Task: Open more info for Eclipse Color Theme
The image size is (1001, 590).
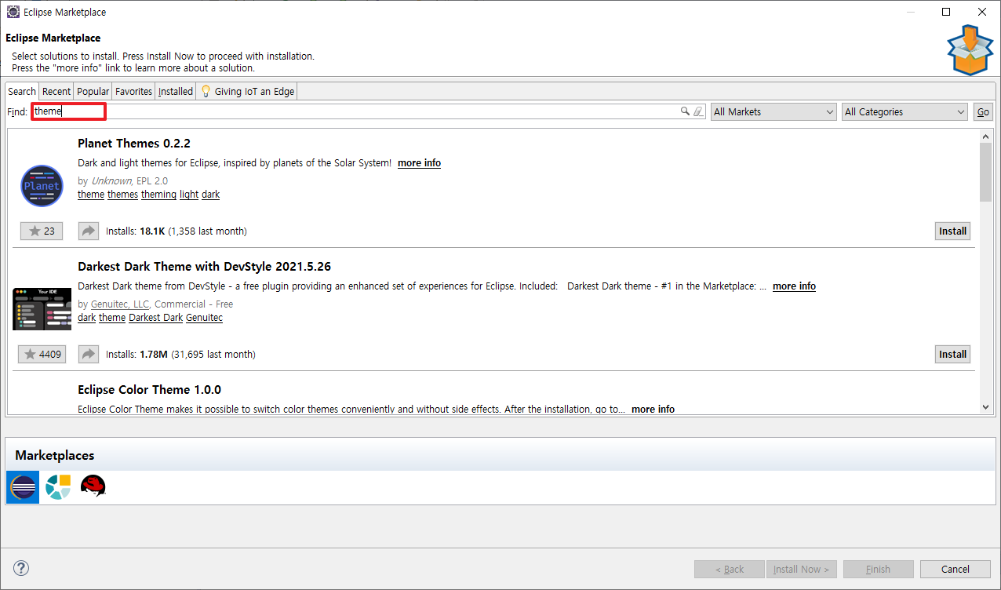Action: (653, 410)
